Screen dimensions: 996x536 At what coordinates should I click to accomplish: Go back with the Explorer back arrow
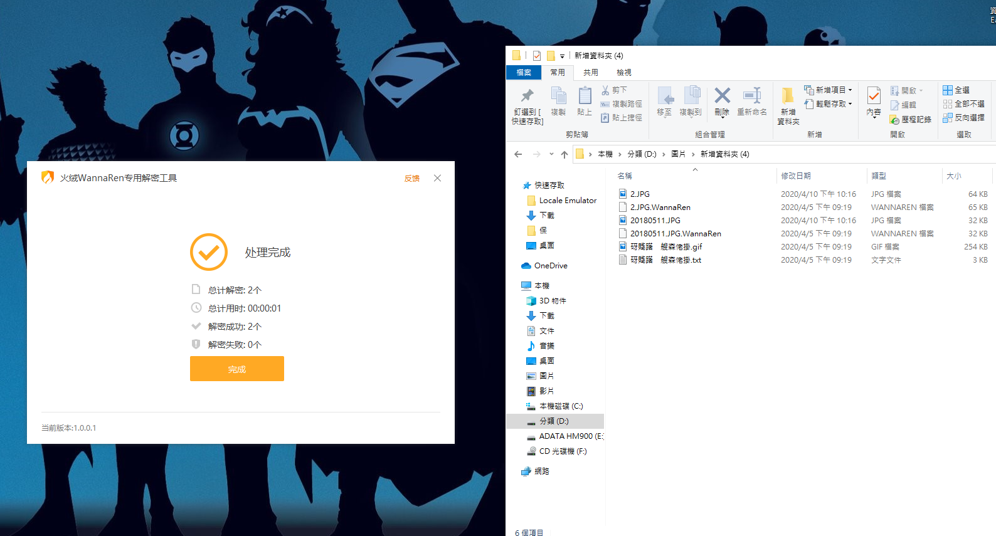tap(518, 154)
